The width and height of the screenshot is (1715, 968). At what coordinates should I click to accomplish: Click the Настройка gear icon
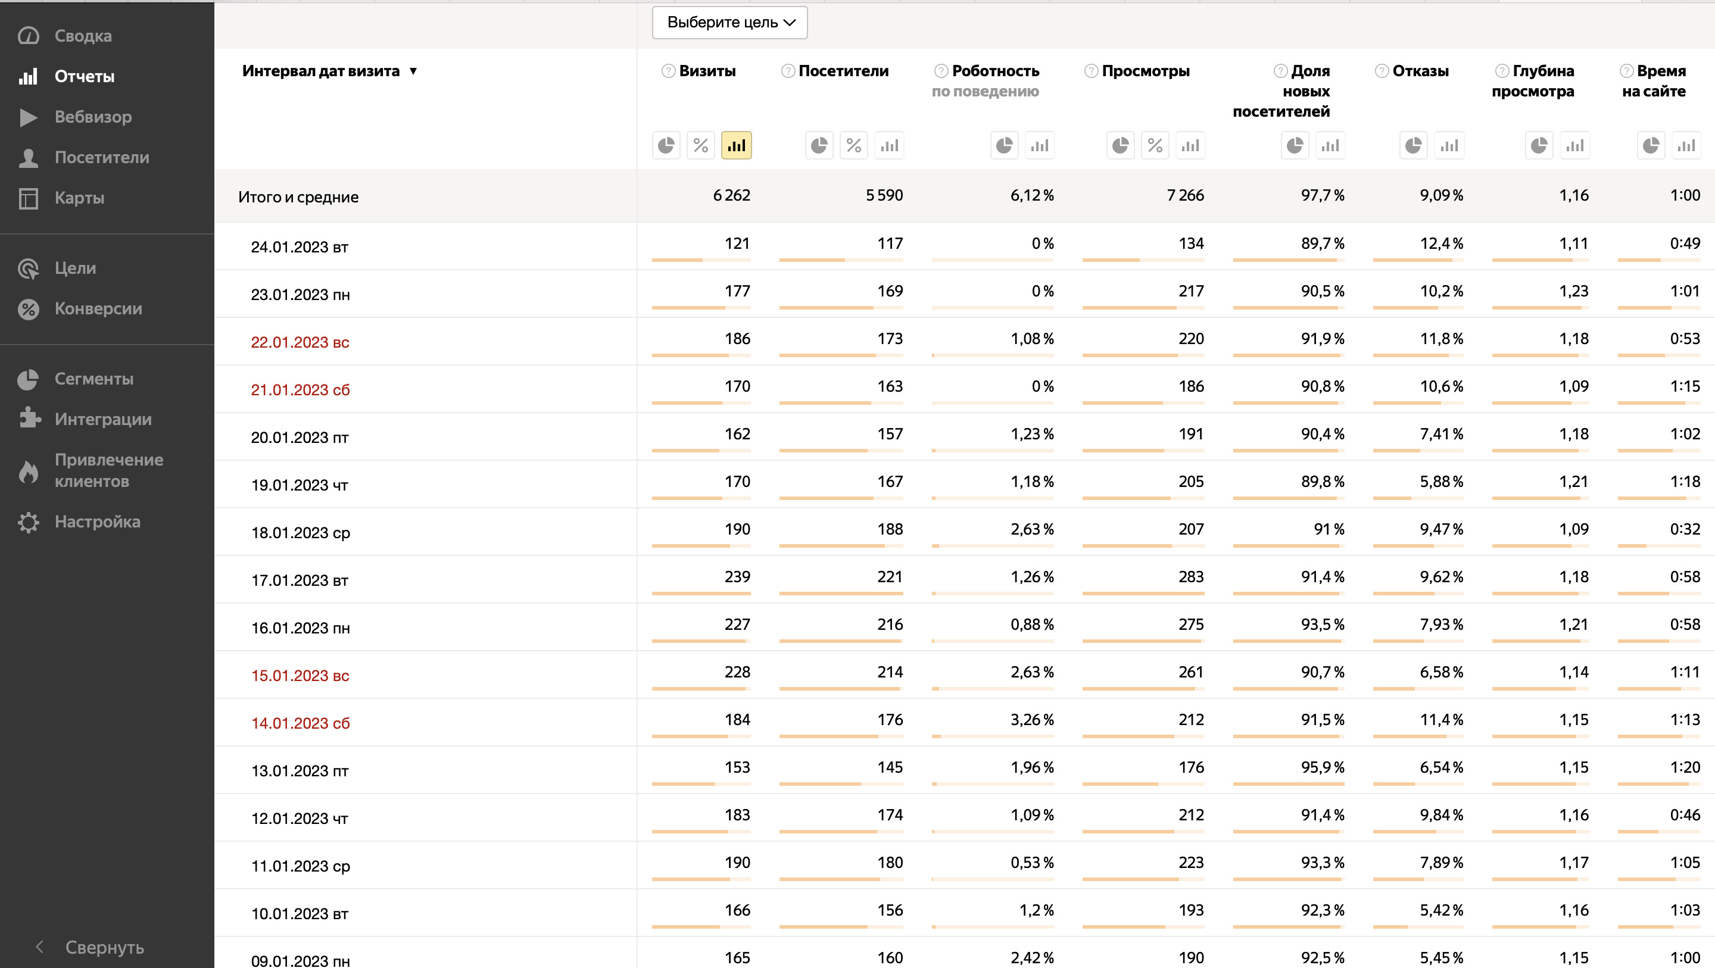click(x=28, y=522)
